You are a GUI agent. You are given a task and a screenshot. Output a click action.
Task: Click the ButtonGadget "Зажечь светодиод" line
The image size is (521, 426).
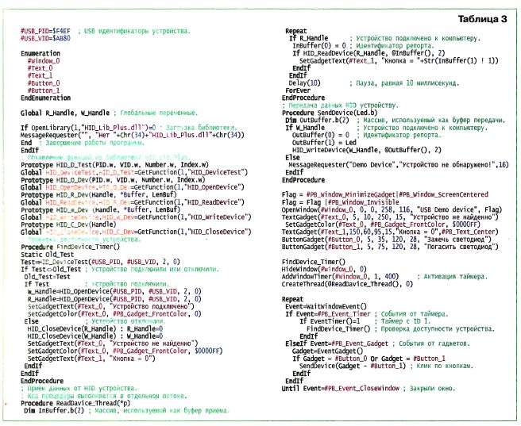click(x=370, y=240)
